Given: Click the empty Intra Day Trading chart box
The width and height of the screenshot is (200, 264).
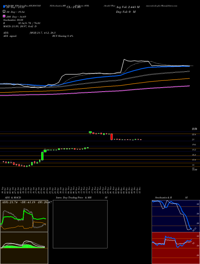Looking at the screenshot, I should (x=80, y=224).
